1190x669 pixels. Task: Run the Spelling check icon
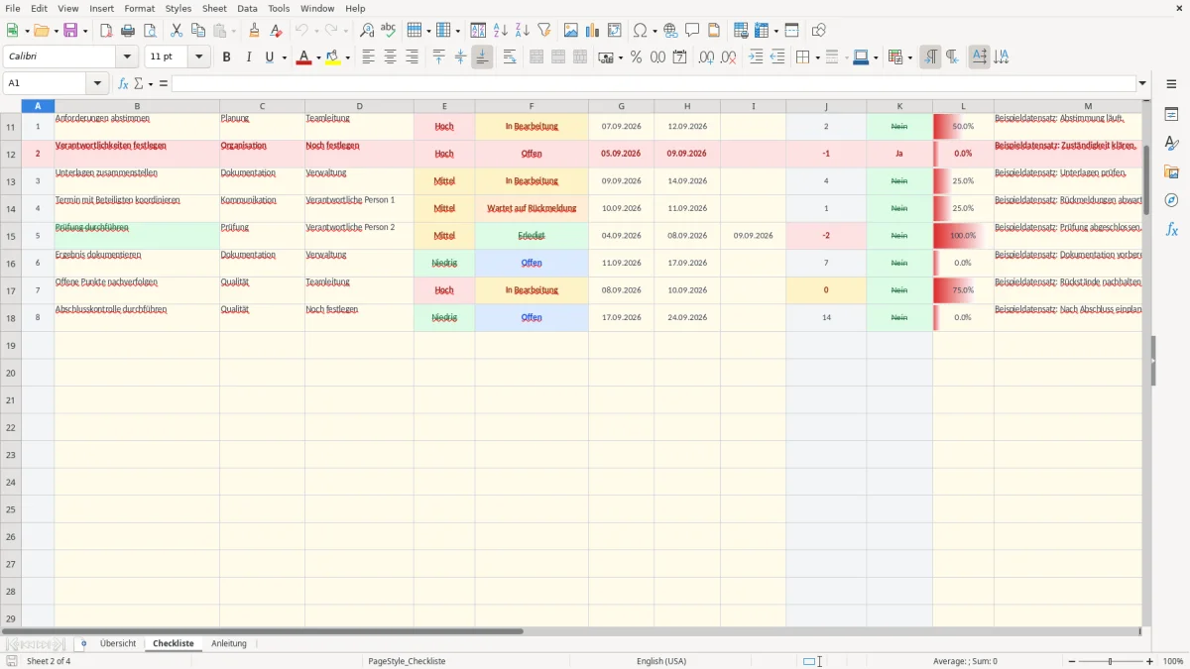(389, 31)
